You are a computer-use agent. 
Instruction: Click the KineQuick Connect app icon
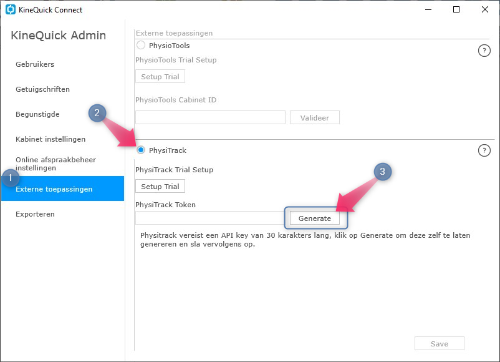click(11, 9)
